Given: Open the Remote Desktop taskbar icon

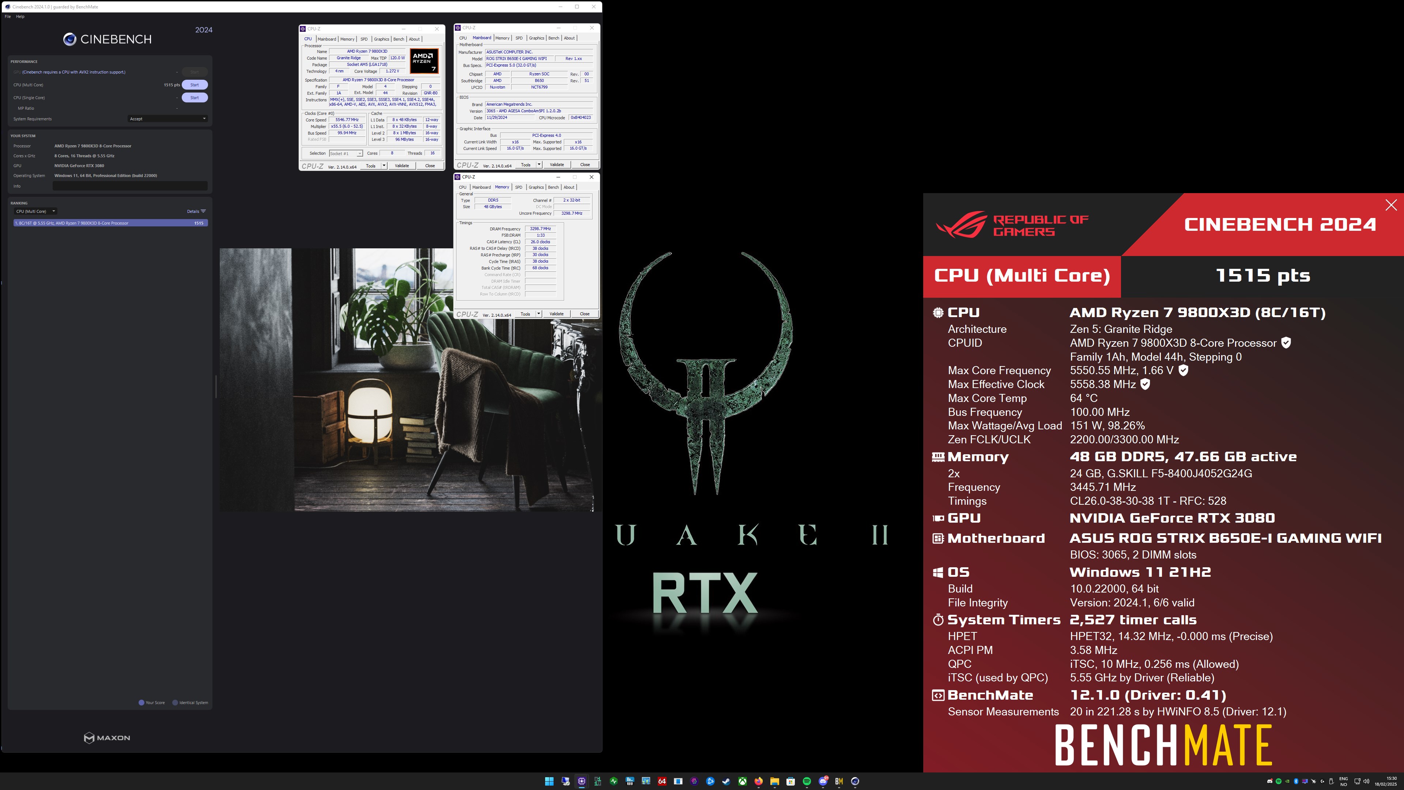Looking at the screenshot, I should [x=566, y=781].
